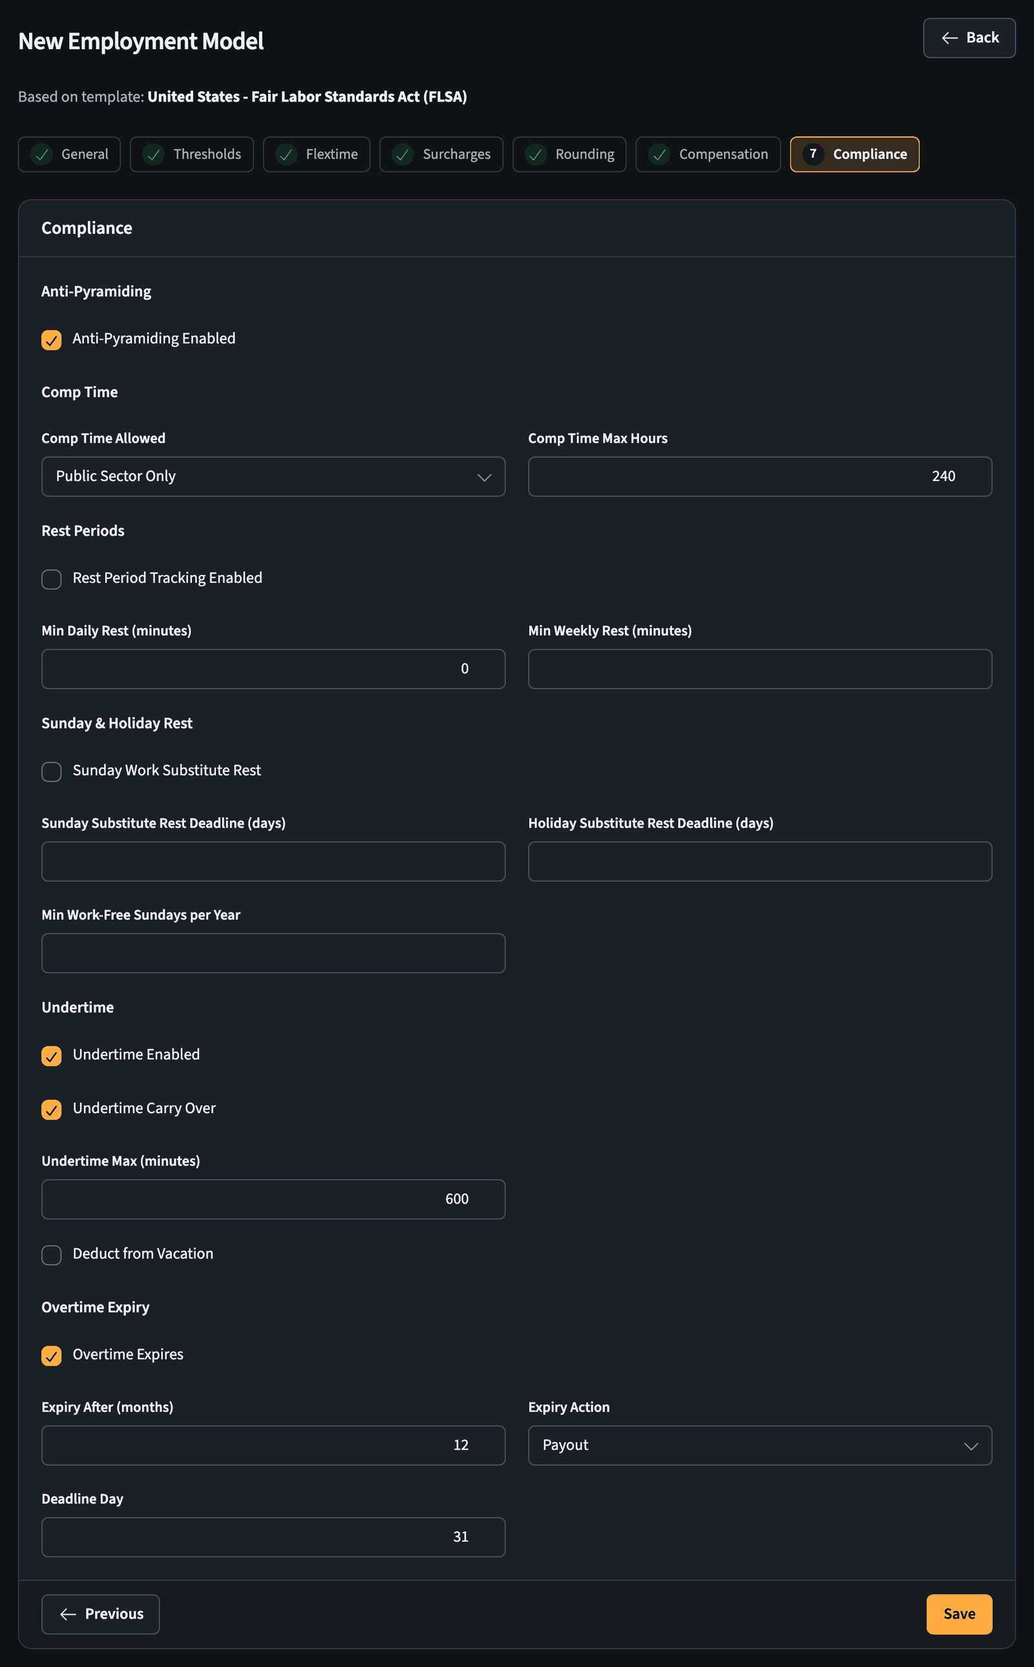The width and height of the screenshot is (1034, 1667).
Task: Open the Comp Time Allowed dropdown
Action: pos(273,477)
